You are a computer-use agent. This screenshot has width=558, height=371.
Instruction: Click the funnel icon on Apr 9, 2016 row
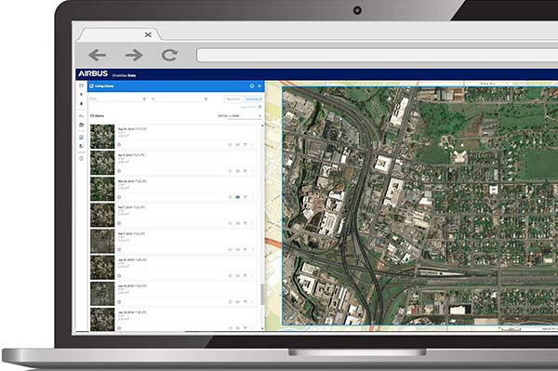coord(246,171)
